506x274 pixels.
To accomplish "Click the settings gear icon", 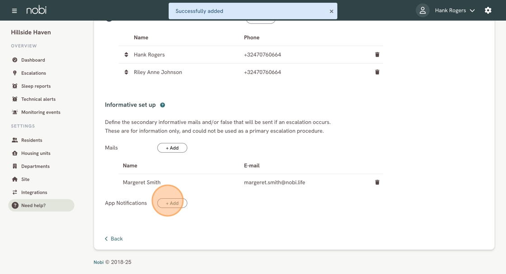I will tap(488, 10).
